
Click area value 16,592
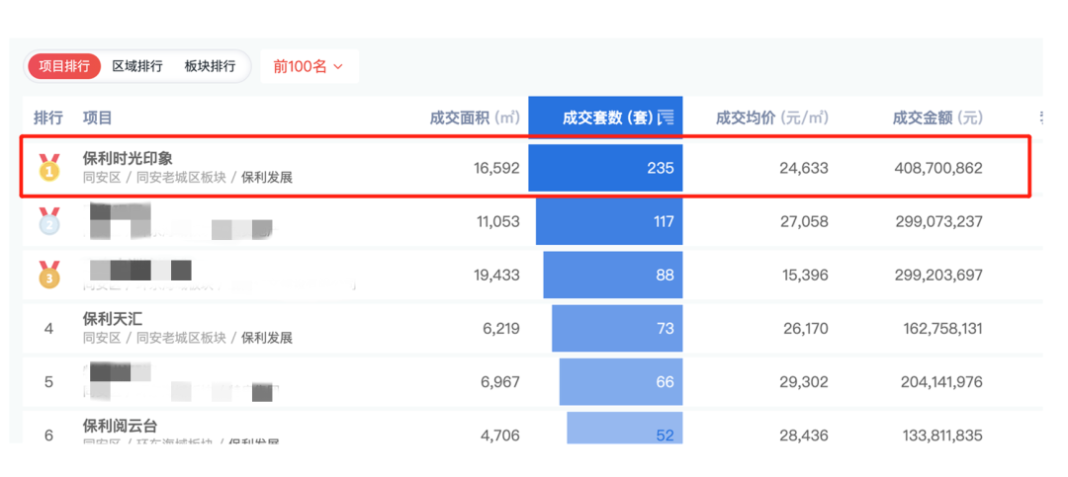pyautogui.click(x=496, y=168)
